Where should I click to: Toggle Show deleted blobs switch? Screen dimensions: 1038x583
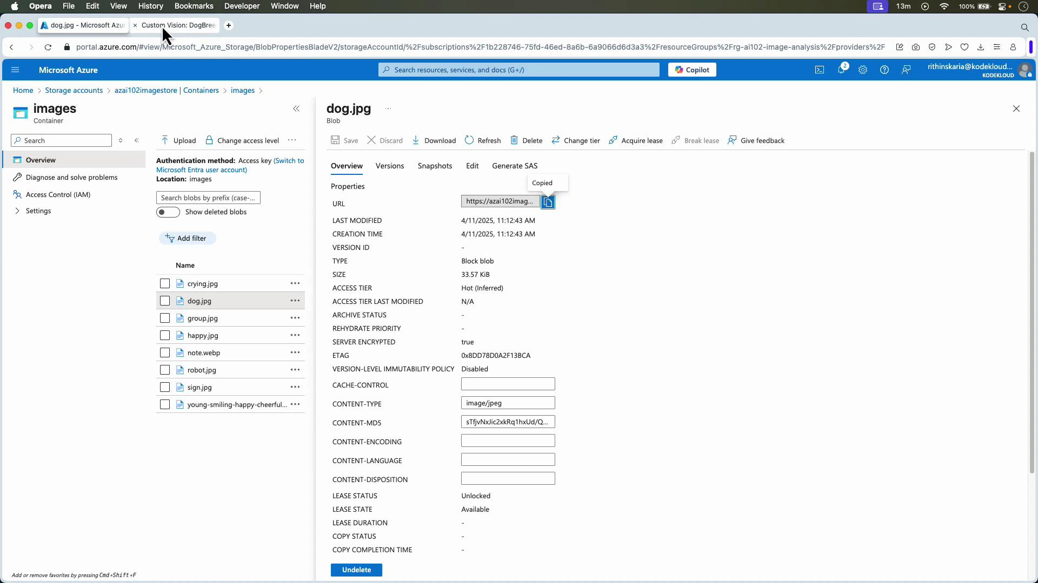168,212
